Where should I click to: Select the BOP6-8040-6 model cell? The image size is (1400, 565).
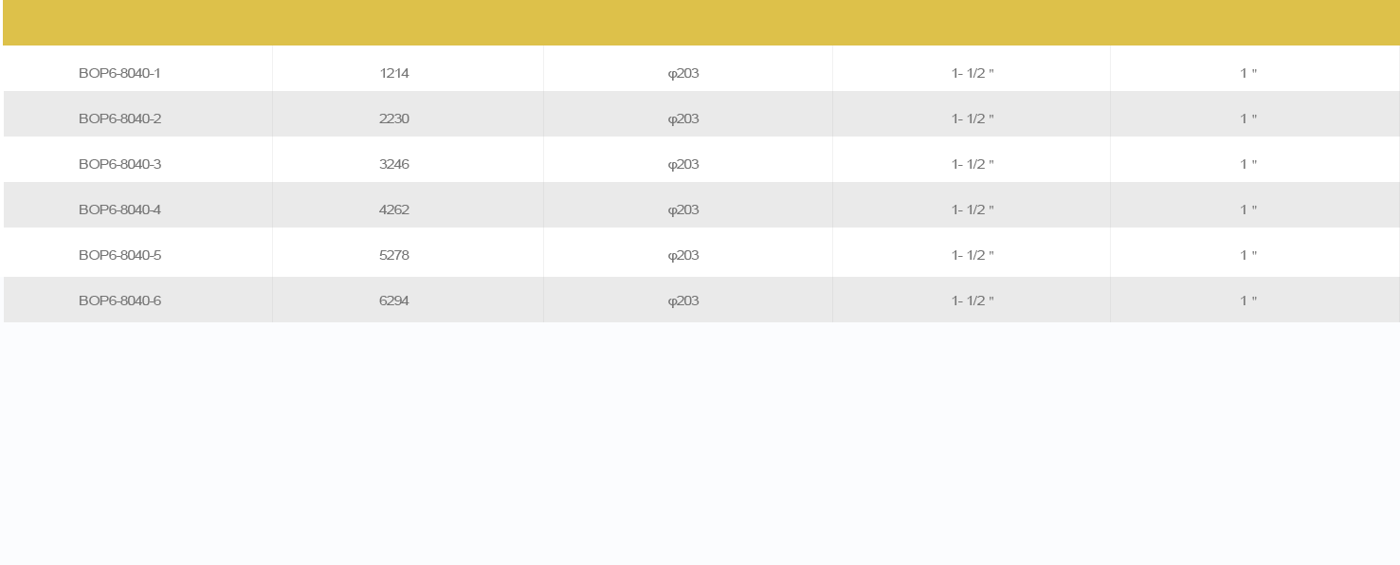click(x=138, y=301)
